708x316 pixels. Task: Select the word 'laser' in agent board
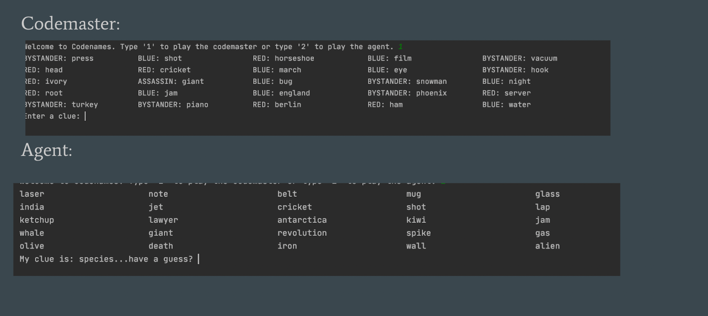(x=32, y=194)
